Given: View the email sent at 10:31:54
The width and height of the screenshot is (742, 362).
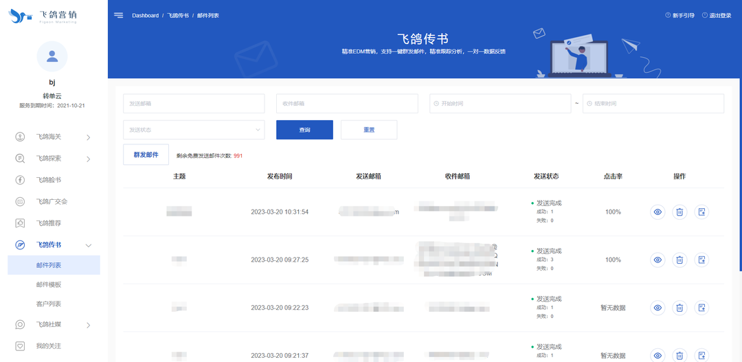Looking at the screenshot, I should (x=657, y=212).
